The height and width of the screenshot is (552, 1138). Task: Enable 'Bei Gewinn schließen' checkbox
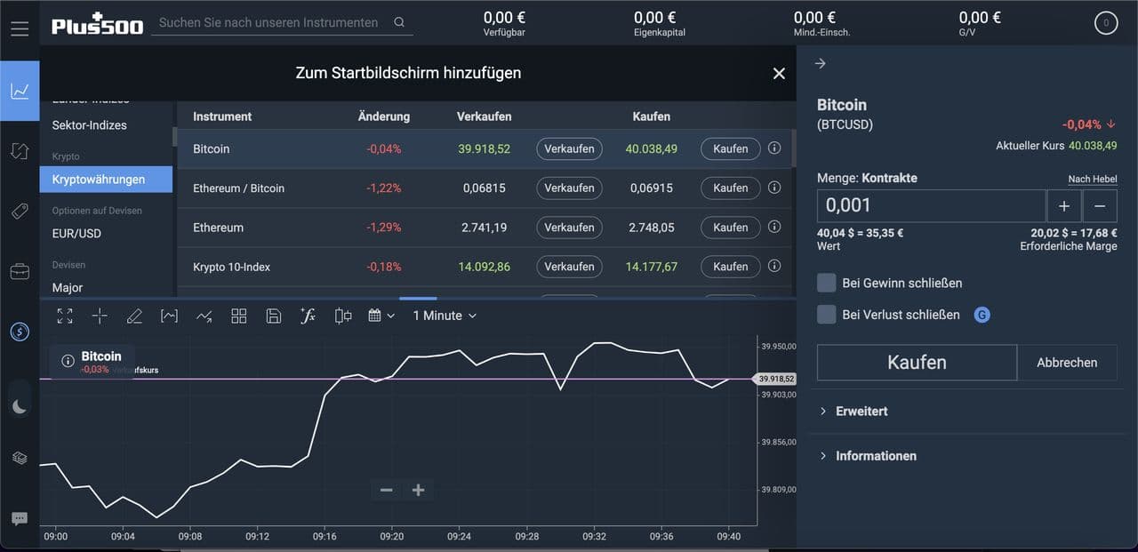pyautogui.click(x=827, y=284)
